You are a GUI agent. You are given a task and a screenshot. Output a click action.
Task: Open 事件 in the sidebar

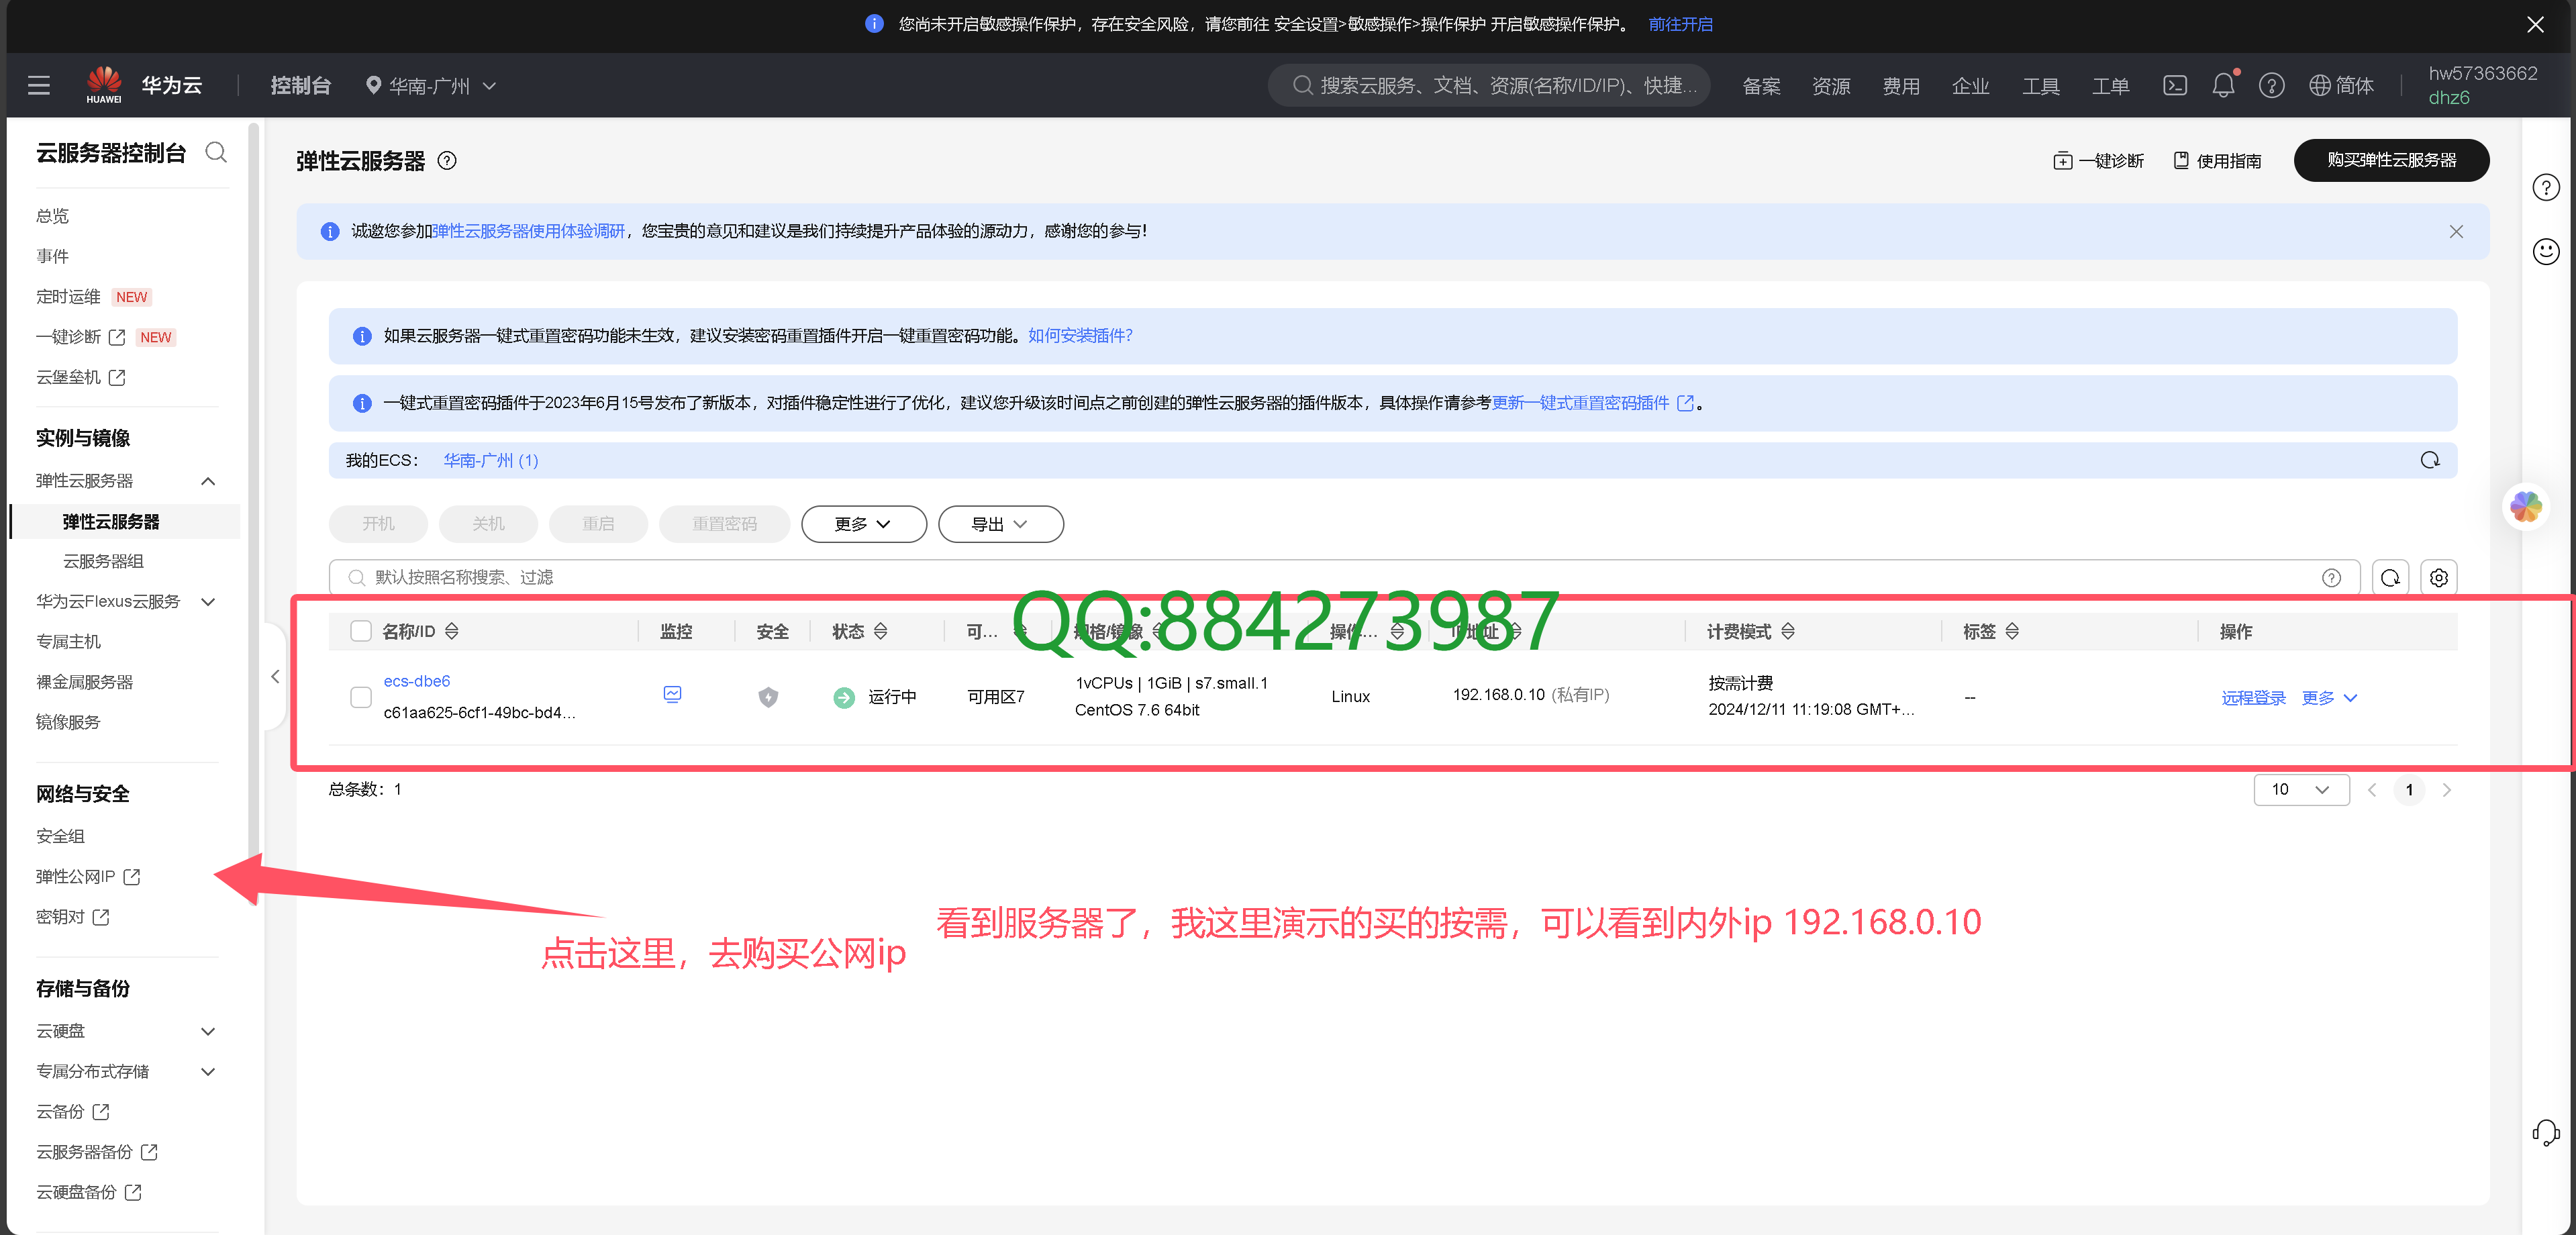53,256
